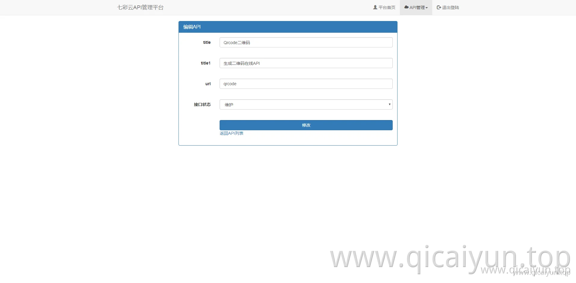The image size is (576, 283).
Task: Click the blue 修改 submit button
Action: 306,125
